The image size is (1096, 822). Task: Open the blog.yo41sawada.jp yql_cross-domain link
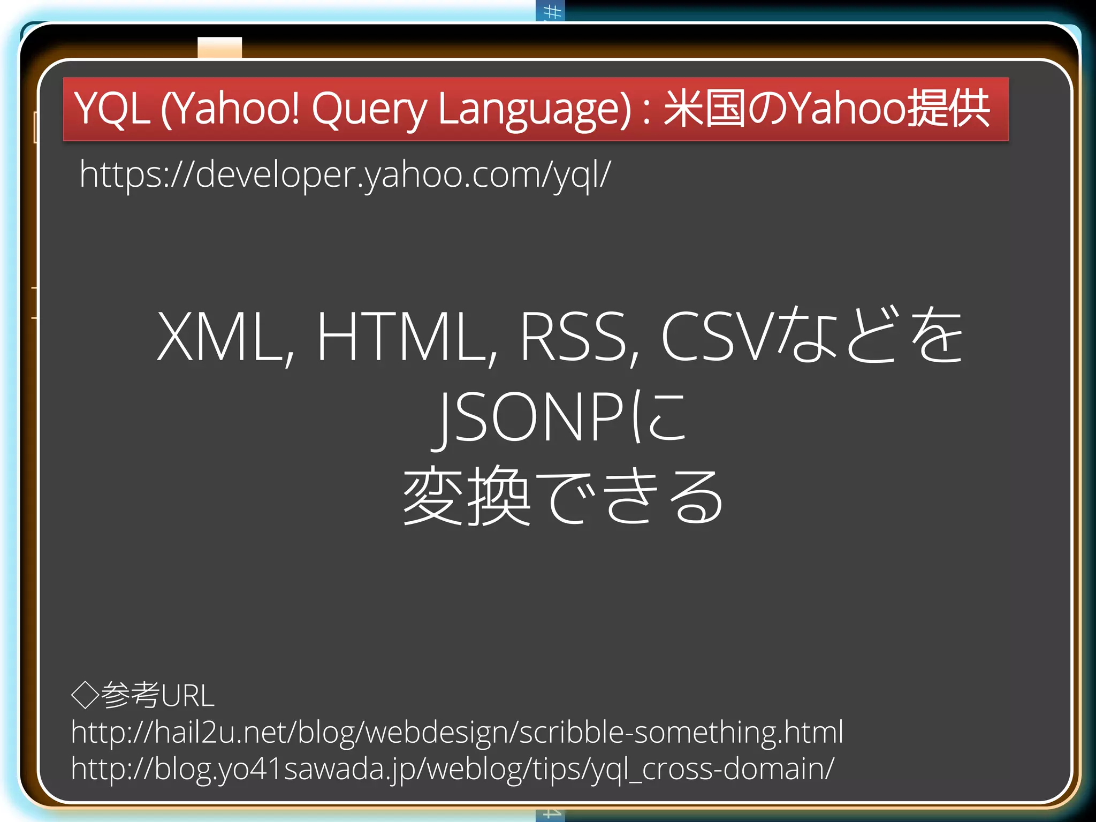[452, 768]
